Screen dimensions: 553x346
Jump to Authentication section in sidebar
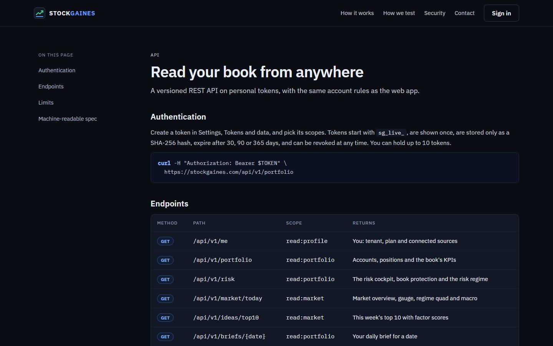click(57, 70)
